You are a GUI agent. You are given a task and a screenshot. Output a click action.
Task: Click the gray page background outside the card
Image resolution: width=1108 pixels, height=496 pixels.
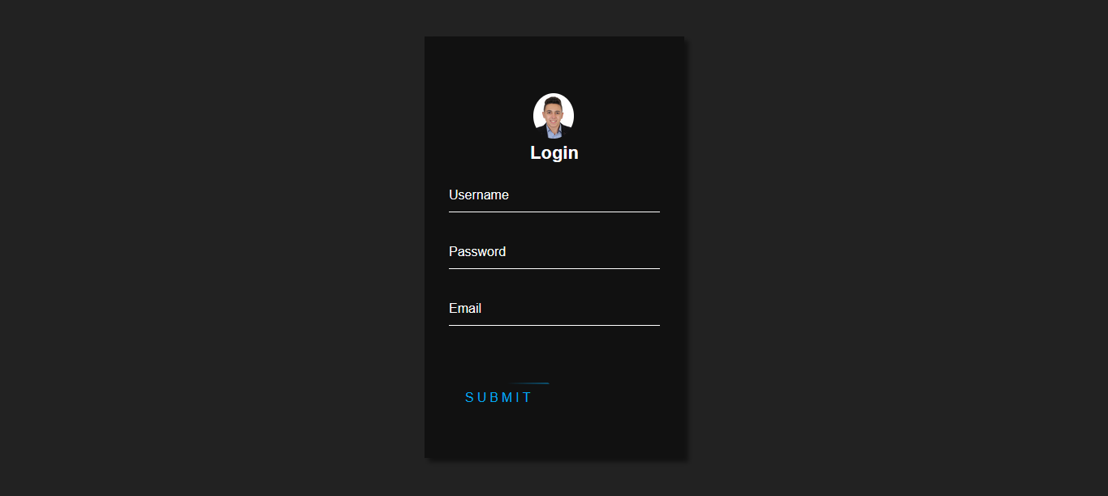pos(203,243)
